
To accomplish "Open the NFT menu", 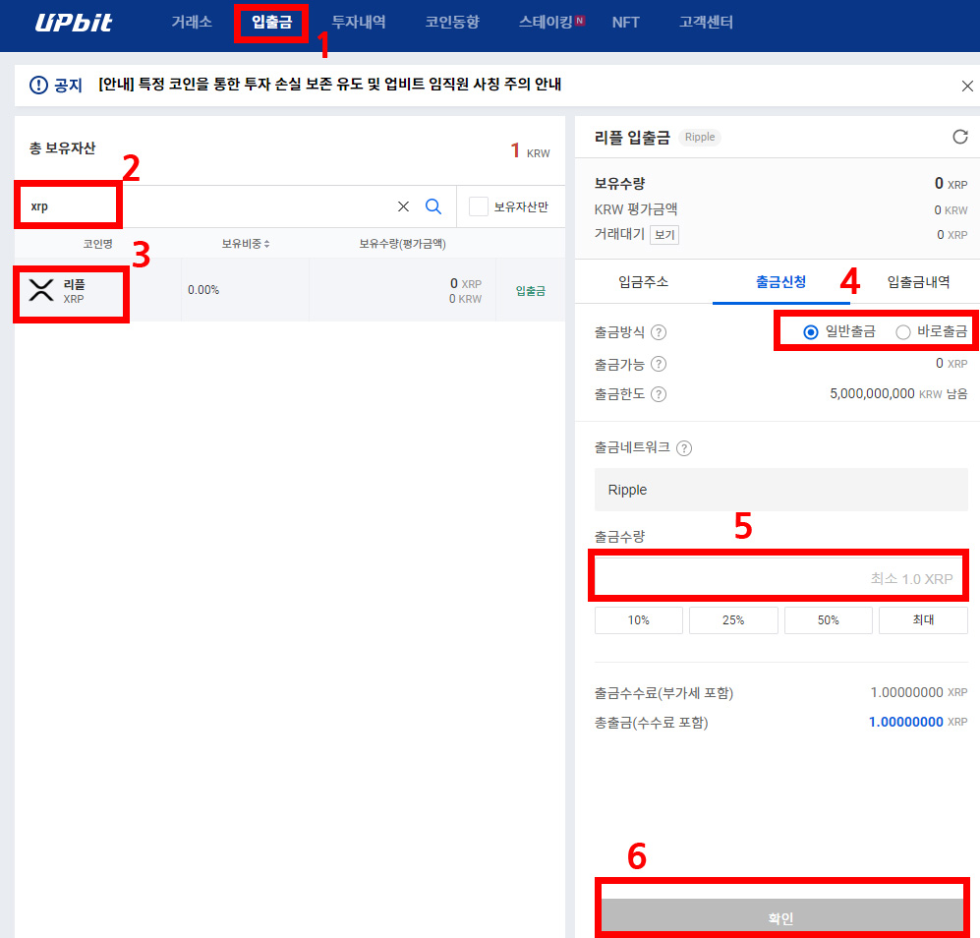I will click(625, 23).
